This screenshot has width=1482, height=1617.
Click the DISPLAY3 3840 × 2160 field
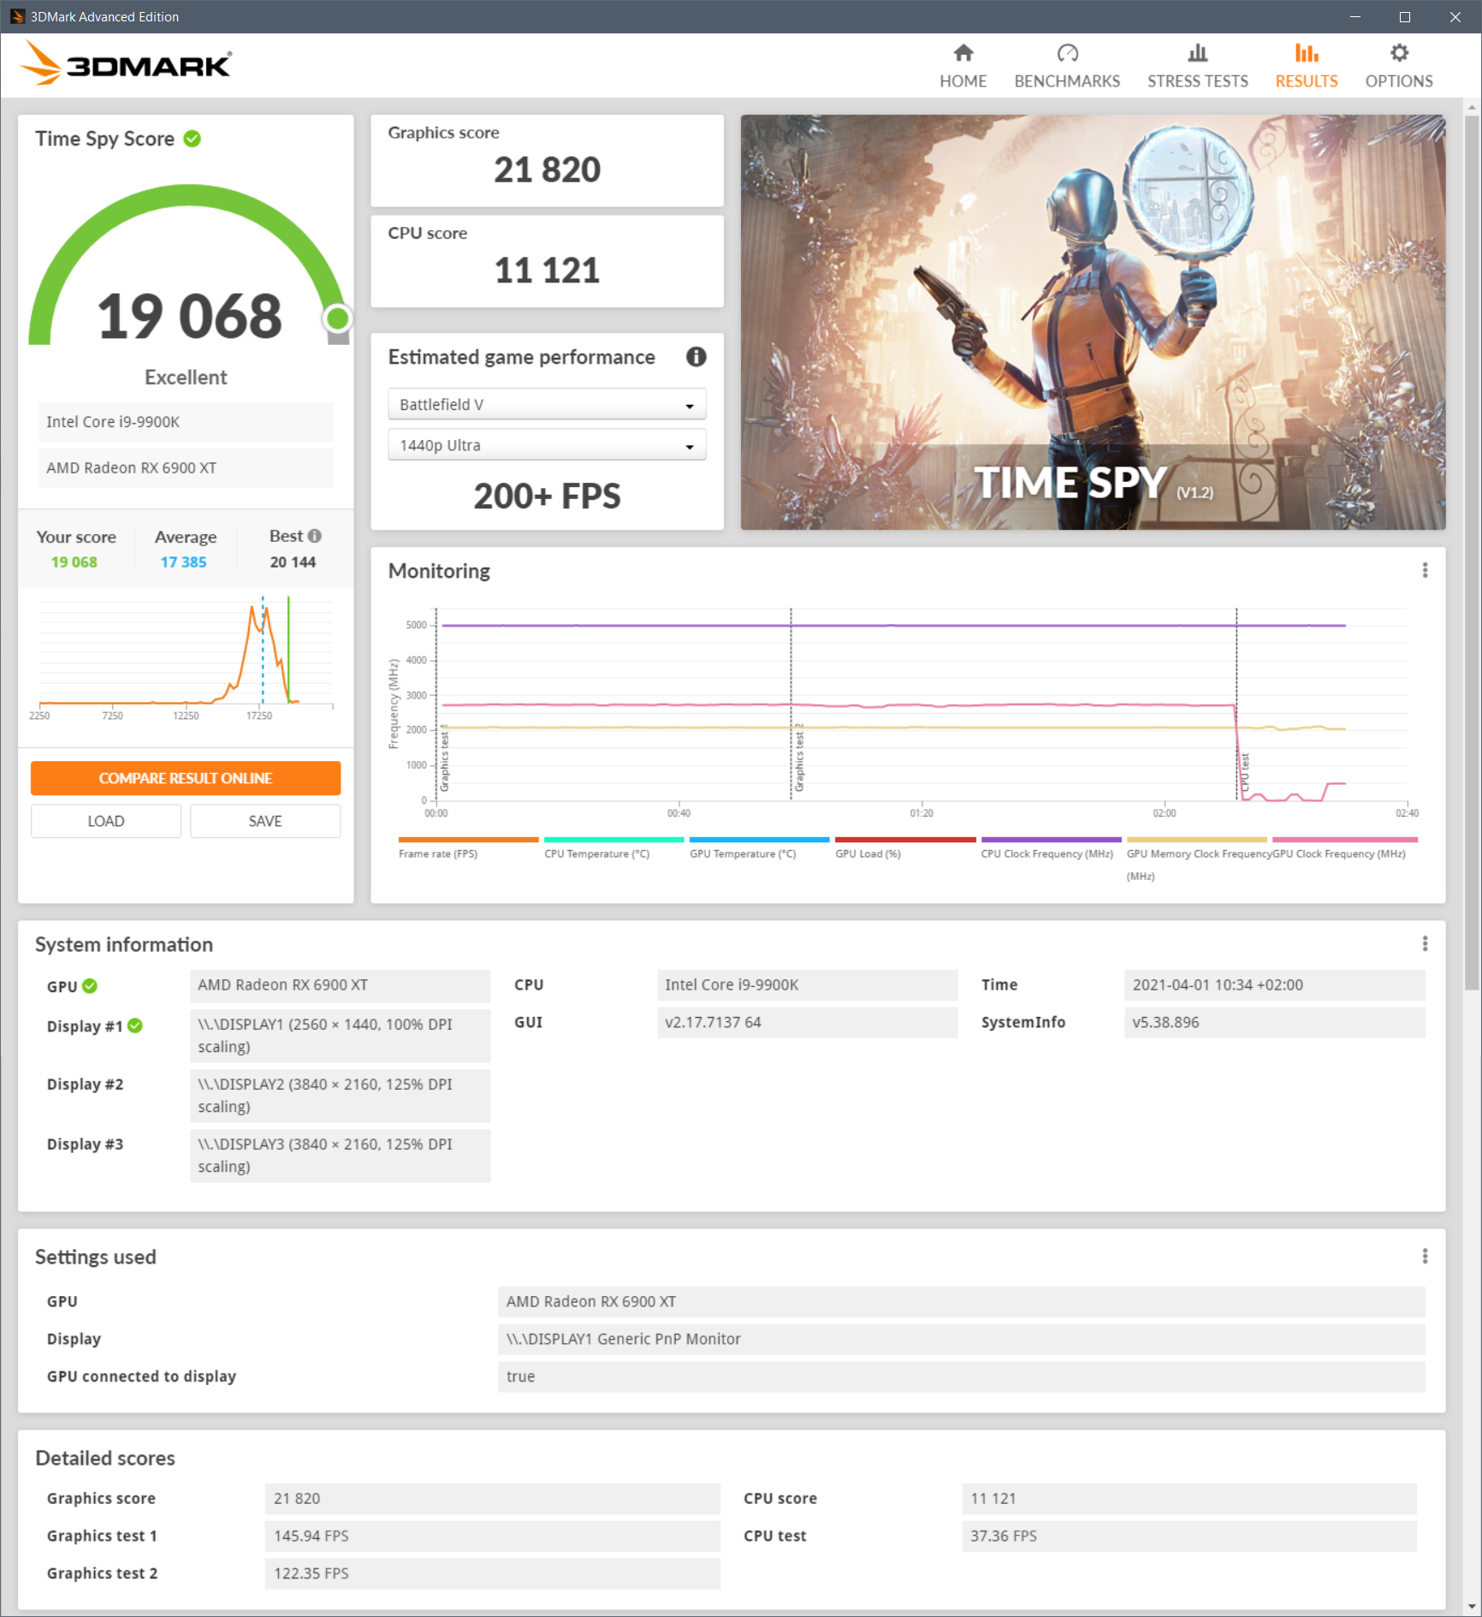tap(340, 1156)
